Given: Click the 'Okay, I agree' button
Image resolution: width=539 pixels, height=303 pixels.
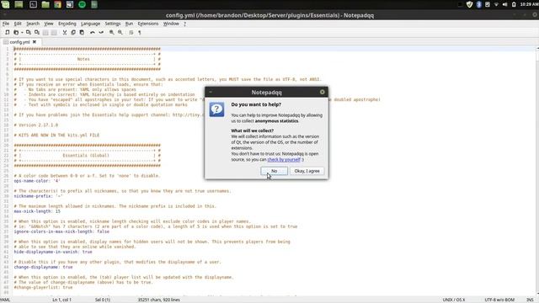Looking at the screenshot, I should pos(307,171).
